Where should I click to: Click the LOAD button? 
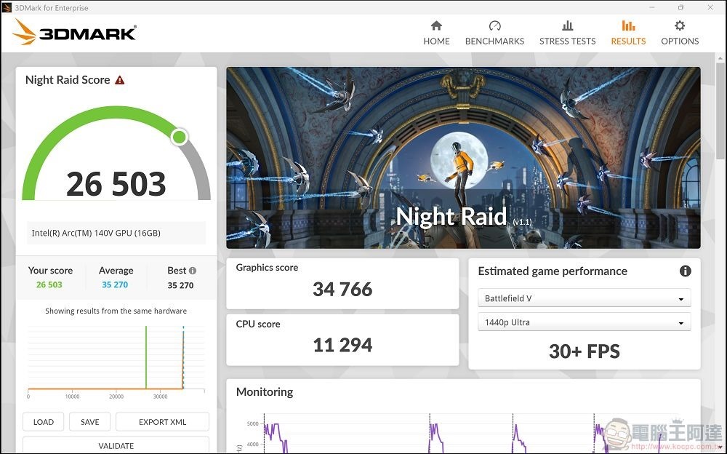point(43,422)
